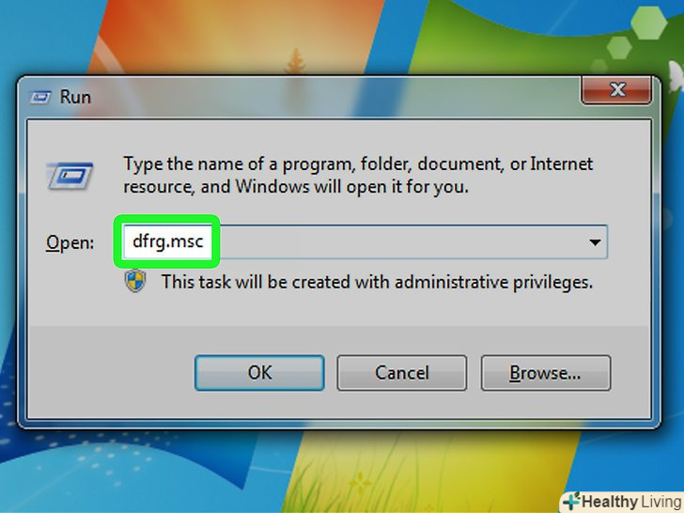Image resolution: width=684 pixels, height=513 pixels.
Task: Click the small Run icon in the title bar
Action: 40,97
